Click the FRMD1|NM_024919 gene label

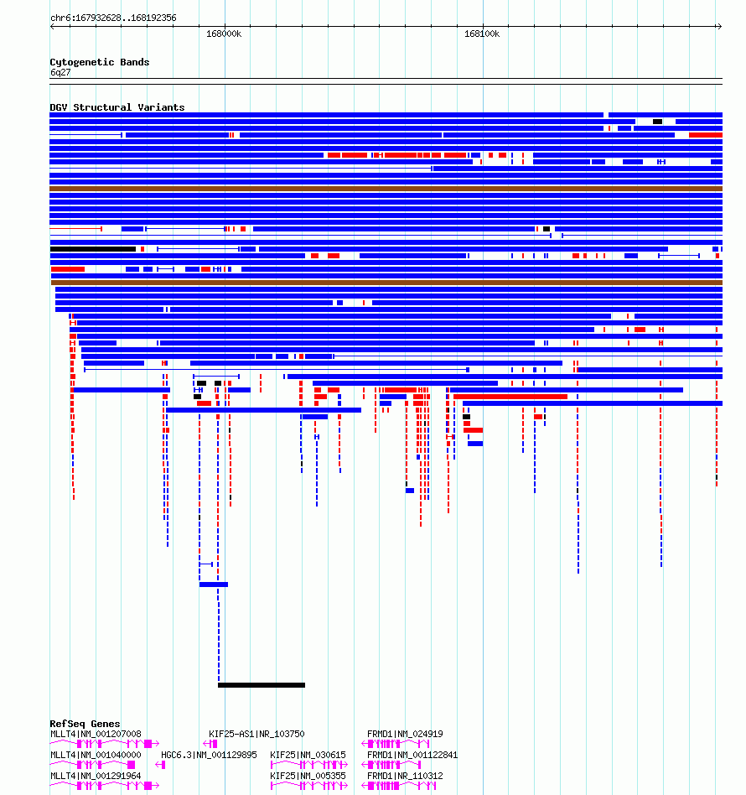[x=405, y=734]
